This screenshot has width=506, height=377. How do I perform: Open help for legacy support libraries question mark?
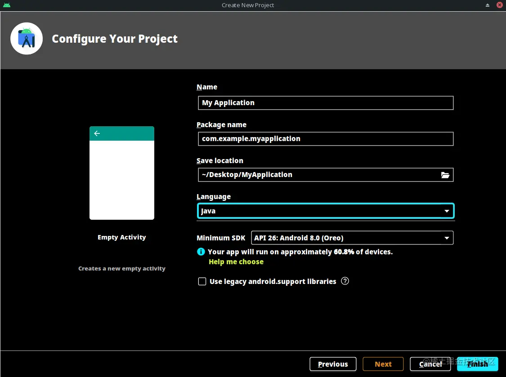[345, 281]
